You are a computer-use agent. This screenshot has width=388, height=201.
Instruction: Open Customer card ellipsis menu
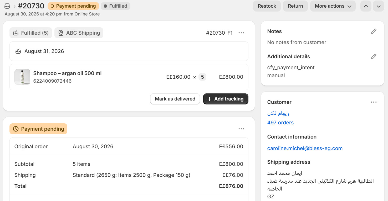point(374,102)
